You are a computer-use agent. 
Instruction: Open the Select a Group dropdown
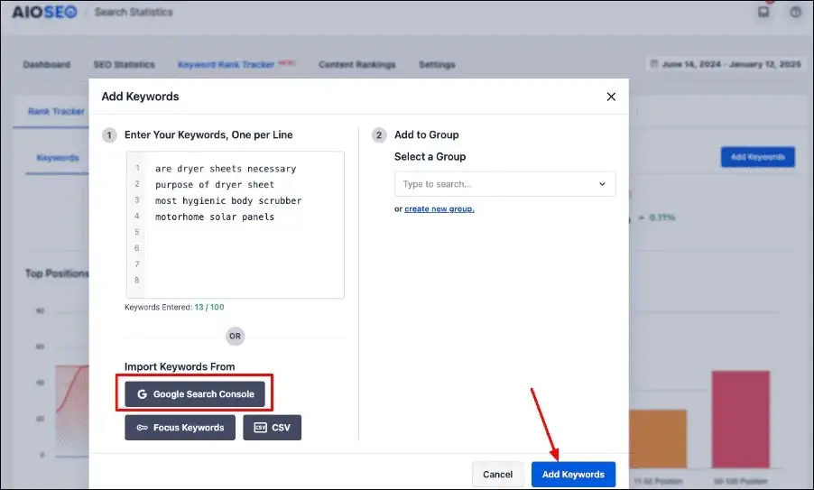[x=504, y=184]
